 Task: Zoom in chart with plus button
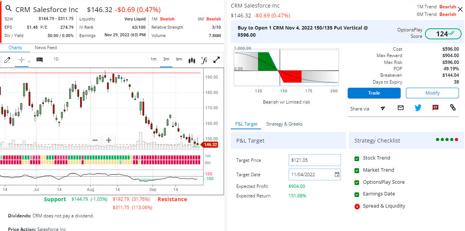point(109,140)
